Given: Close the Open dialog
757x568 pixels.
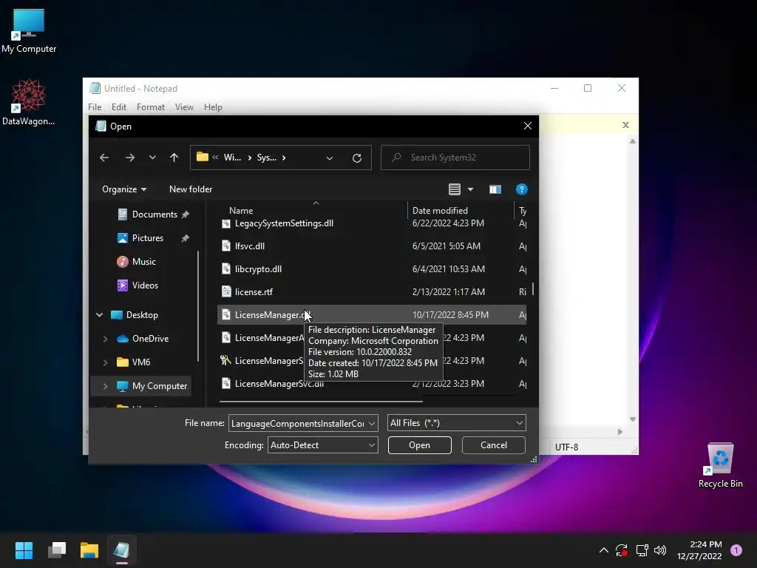Looking at the screenshot, I should pos(528,126).
